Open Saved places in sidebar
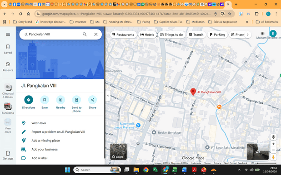The image size is (281, 175). point(8,49)
